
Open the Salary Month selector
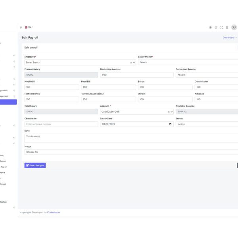coord(188,62)
